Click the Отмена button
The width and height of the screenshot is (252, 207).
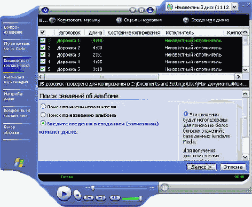click(233, 167)
